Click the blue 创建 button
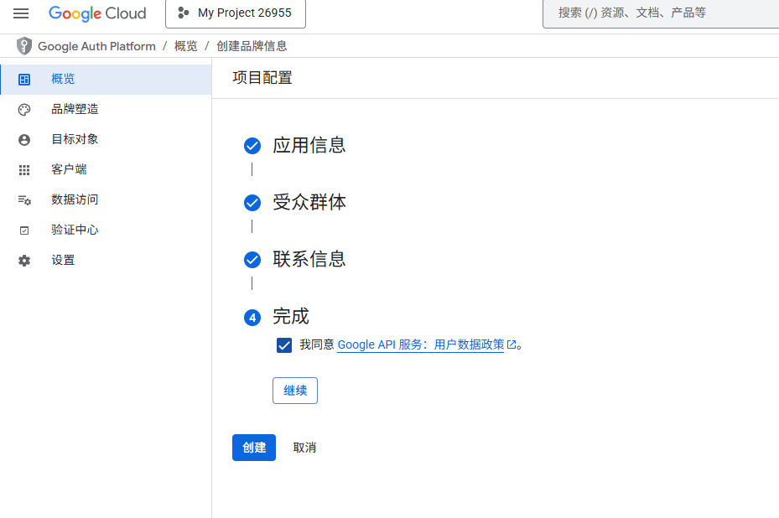This screenshot has height=518, width=779. point(253,448)
